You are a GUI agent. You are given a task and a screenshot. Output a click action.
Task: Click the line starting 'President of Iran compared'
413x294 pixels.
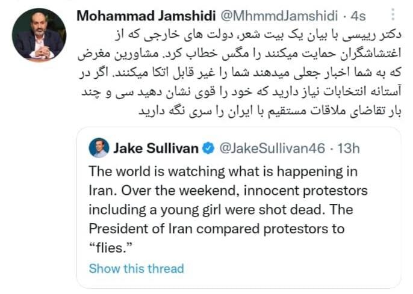[x=216, y=229]
